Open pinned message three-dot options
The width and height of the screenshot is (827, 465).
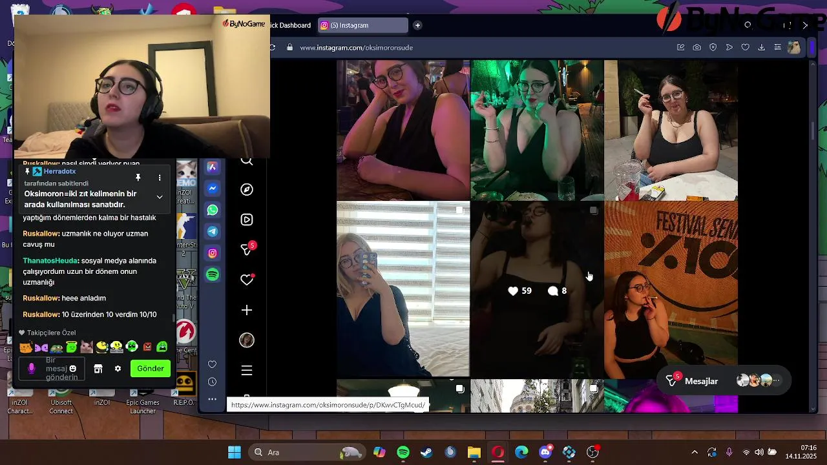tap(160, 177)
